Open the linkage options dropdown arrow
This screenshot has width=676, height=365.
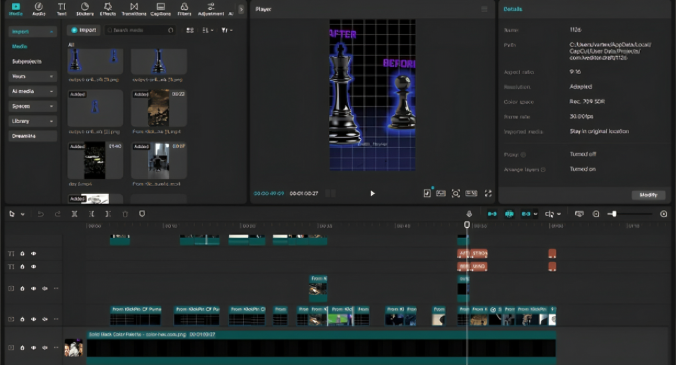pos(535,214)
